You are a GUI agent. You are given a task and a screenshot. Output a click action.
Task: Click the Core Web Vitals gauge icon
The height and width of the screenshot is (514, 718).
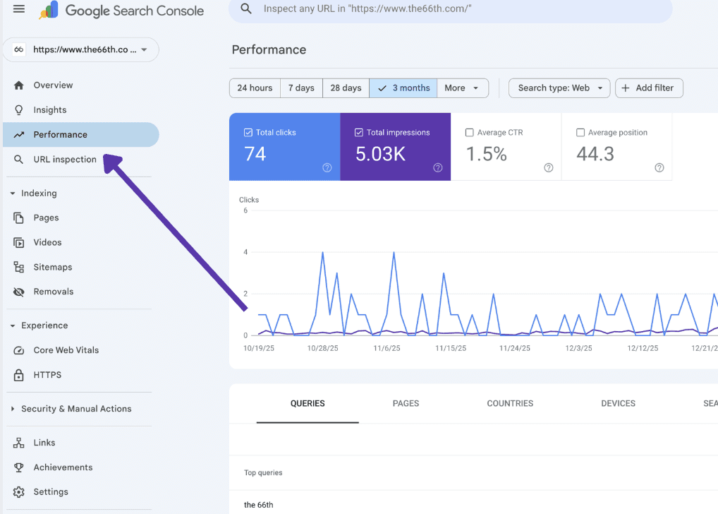click(x=19, y=350)
